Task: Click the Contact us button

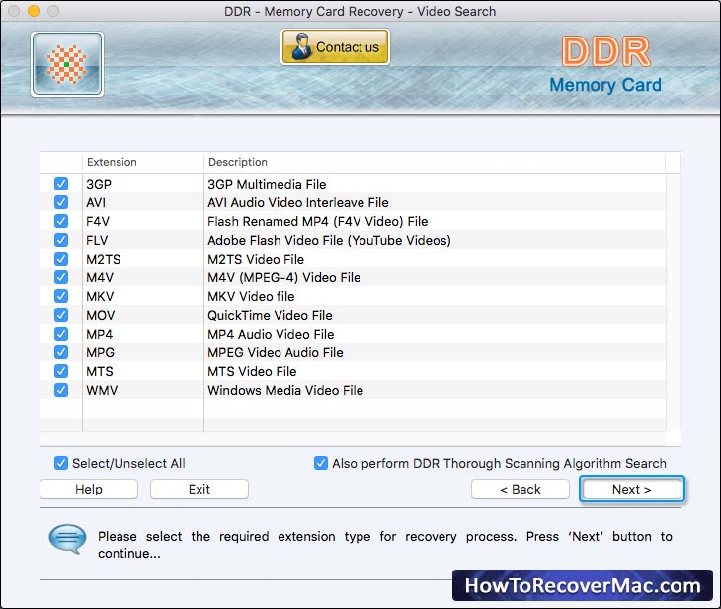Action: 335,46
